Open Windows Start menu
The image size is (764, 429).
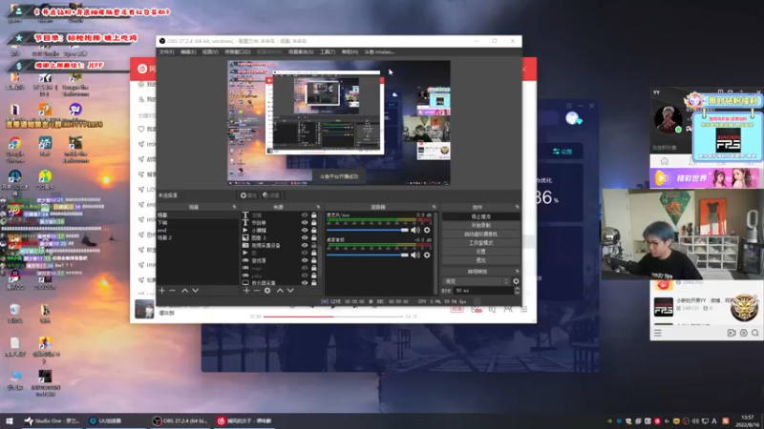[10, 420]
